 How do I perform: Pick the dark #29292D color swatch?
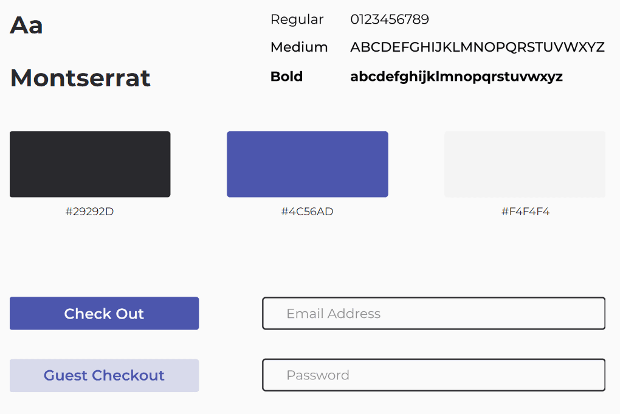click(90, 164)
